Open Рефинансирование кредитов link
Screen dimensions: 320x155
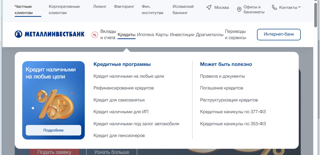click(123, 88)
